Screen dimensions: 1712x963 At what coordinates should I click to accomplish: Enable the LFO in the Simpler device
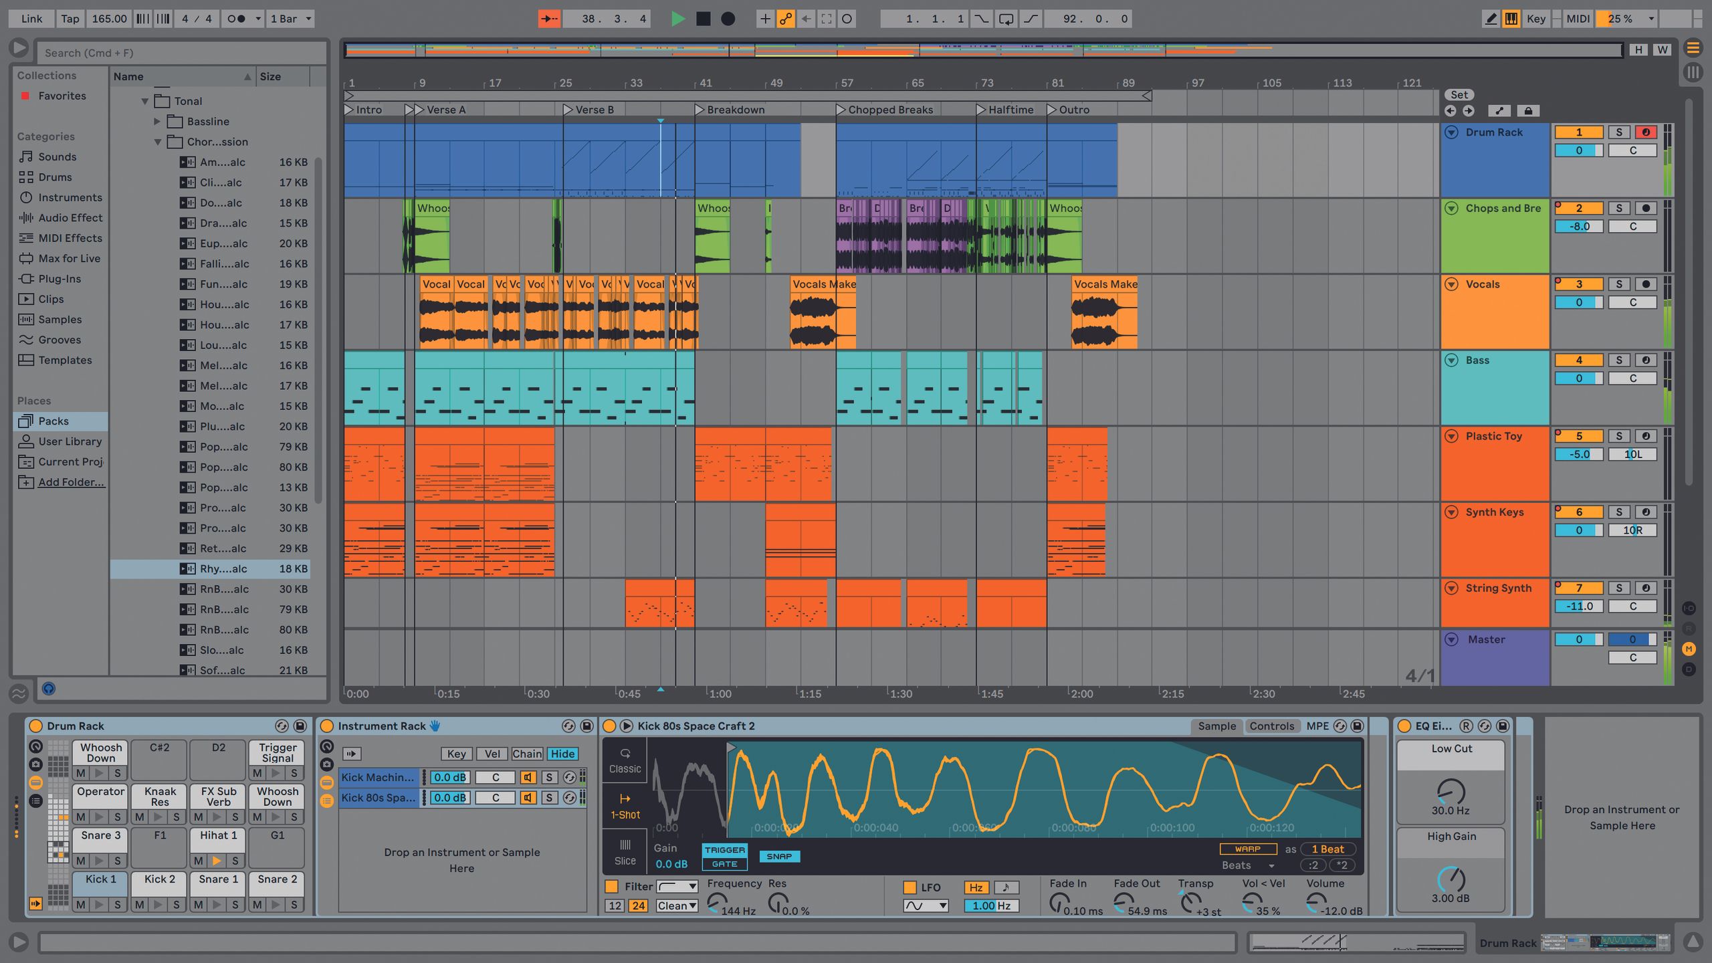911,887
